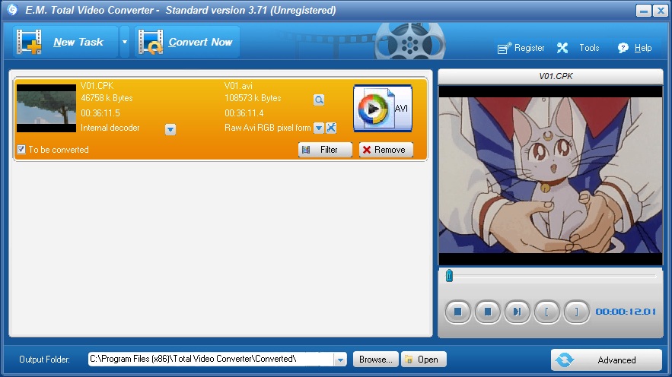Uncheck the To be converted checkbox
Viewport: 672px width, 377px height.
(21, 149)
